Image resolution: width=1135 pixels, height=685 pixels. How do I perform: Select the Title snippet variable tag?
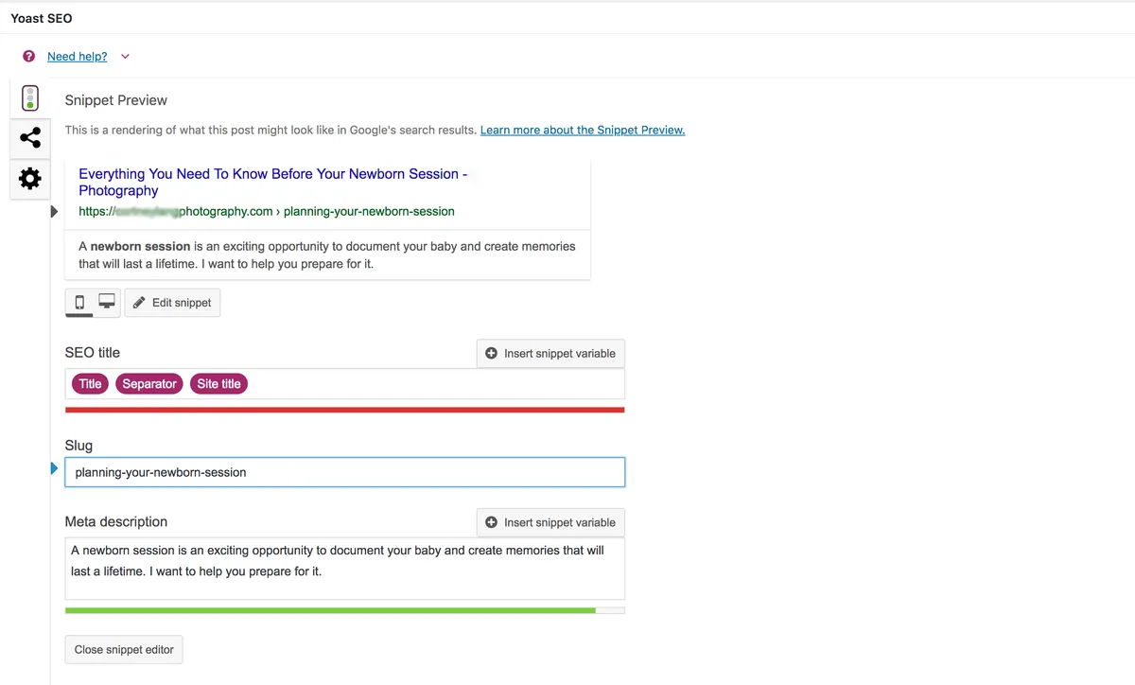[x=90, y=383]
